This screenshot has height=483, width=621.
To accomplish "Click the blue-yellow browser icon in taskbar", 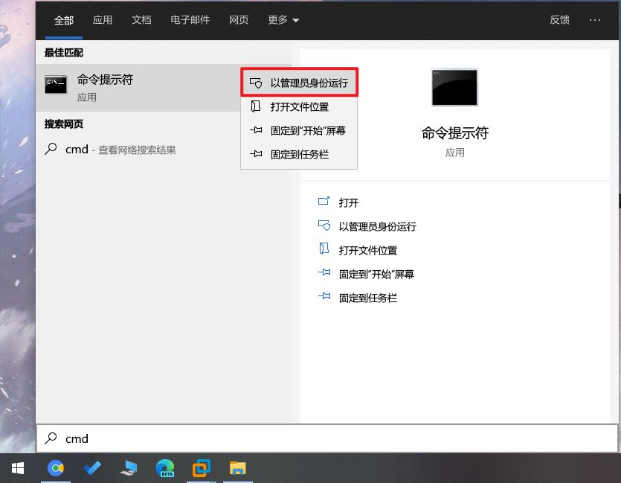I will [x=56, y=468].
